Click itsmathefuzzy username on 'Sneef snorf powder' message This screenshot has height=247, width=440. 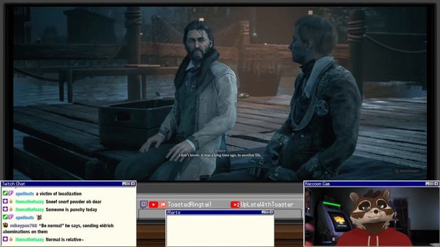tap(30, 202)
